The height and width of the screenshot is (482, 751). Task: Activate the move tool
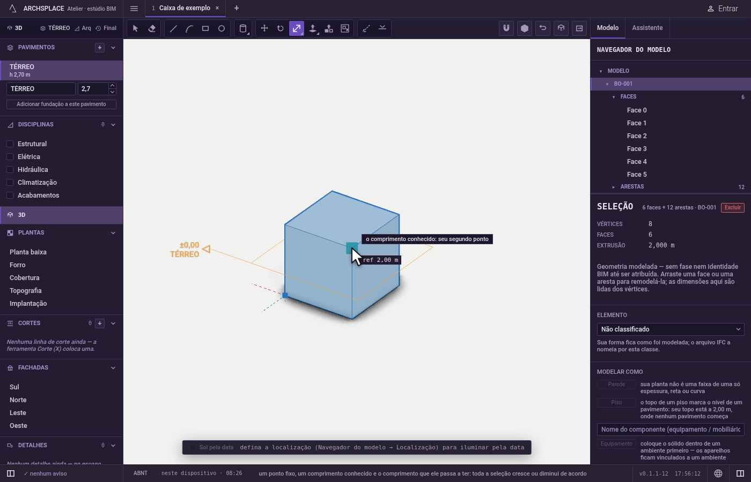(264, 28)
